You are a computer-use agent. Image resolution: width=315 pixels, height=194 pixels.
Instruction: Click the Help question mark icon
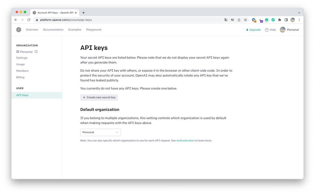[266, 30]
